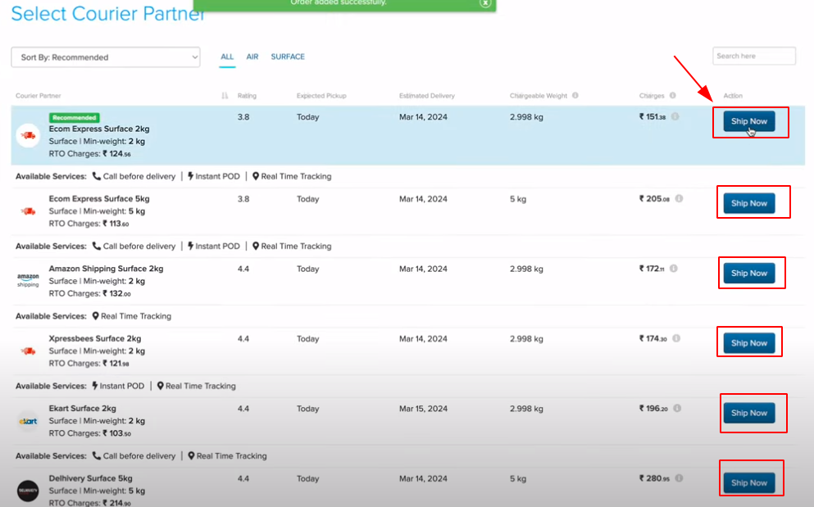
Task: Select the Amazon Shipping Surface 2kg name
Action: (106, 269)
